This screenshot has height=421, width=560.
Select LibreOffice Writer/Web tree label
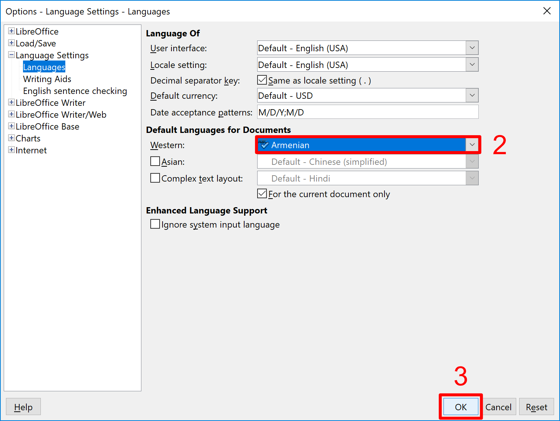(61, 115)
